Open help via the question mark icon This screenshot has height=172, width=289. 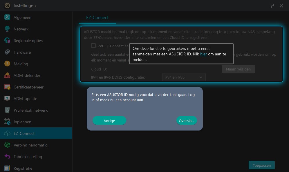tap(272, 6)
